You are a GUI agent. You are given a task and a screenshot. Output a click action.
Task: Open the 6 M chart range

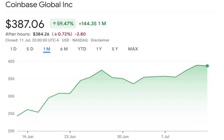coord(64,49)
